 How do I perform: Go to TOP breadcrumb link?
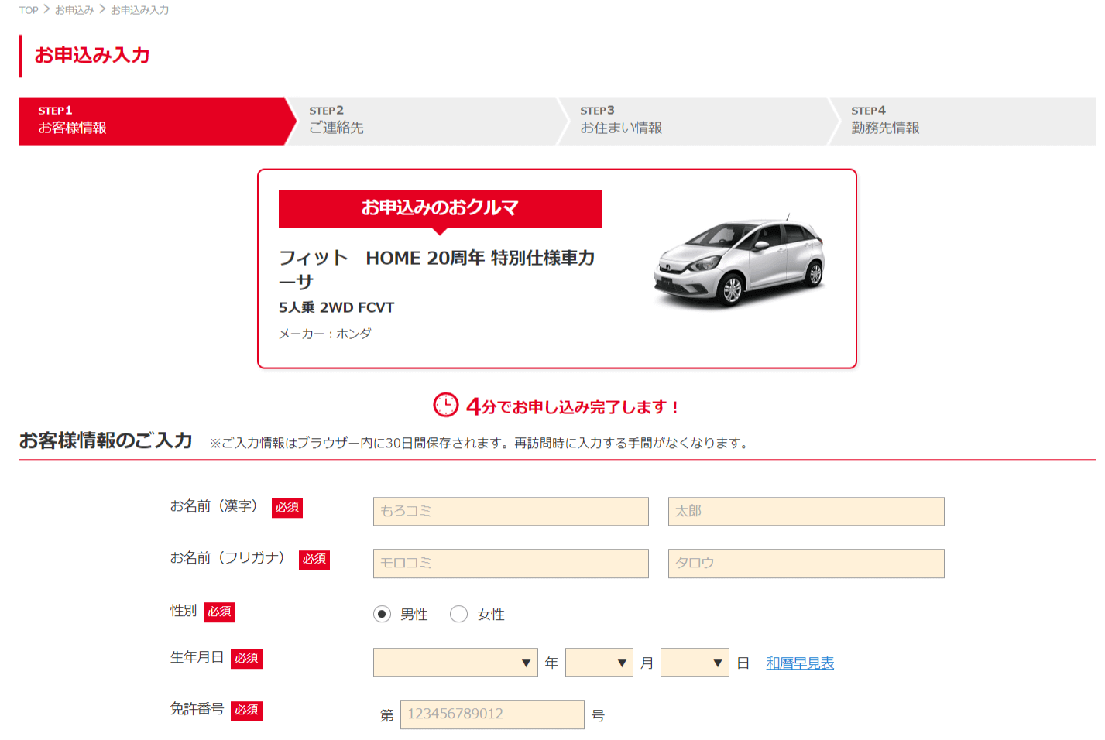click(x=29, y=10)
